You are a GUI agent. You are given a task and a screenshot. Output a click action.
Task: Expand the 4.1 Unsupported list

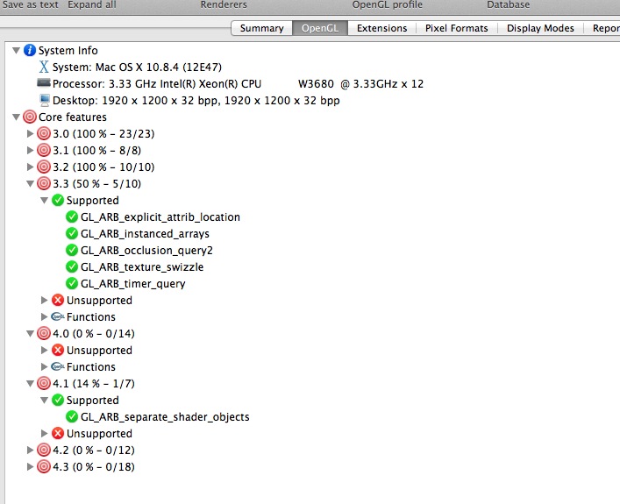click(44, 433)
